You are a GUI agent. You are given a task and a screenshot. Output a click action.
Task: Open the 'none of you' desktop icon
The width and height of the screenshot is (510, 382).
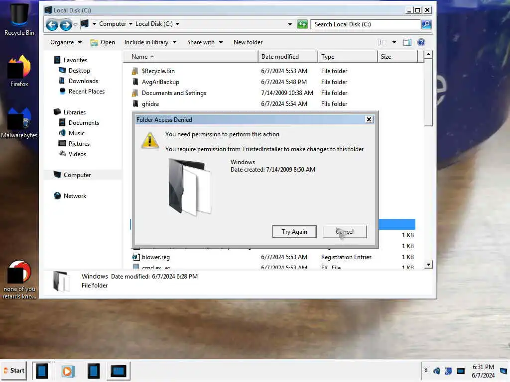coord(19,280)
